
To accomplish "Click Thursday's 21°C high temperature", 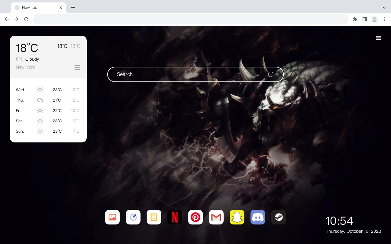I will tap(57, 100).
